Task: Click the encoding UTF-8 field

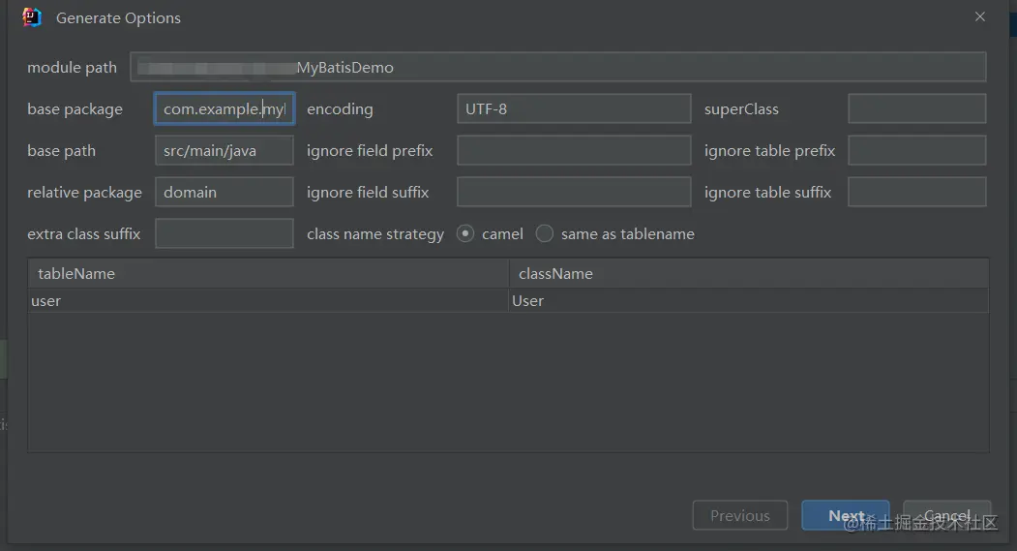Action: pyautogui.click(x=574, y=108)
